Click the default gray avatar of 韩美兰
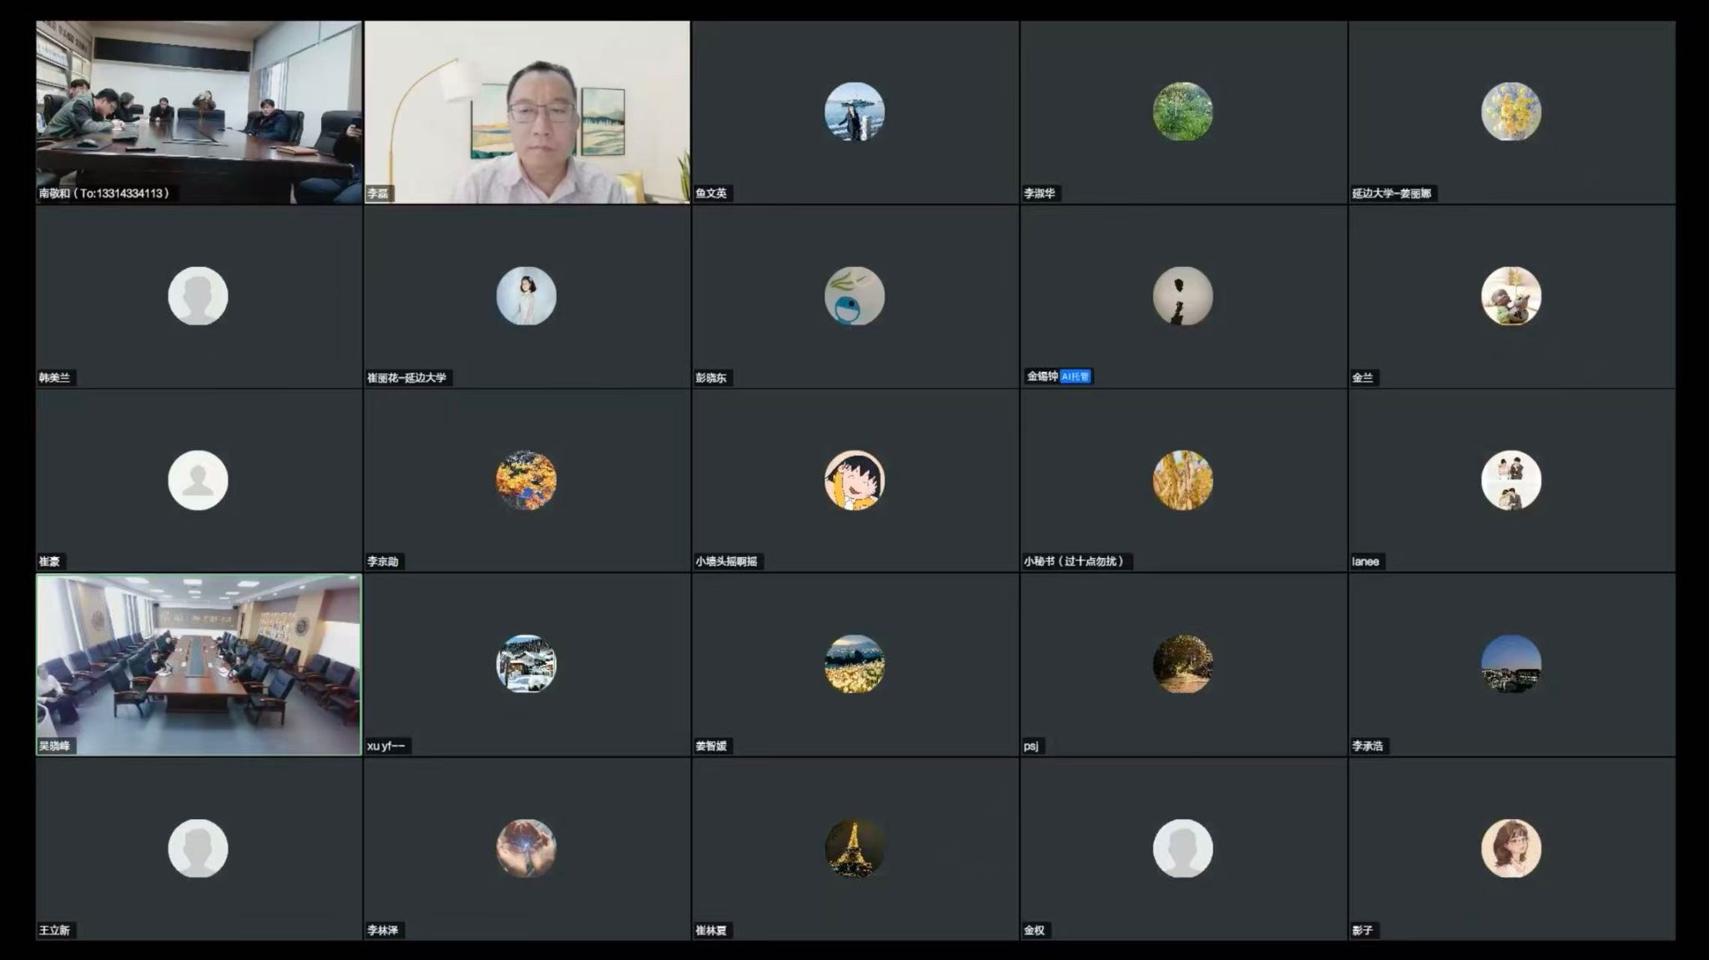Screen dimensions: 1709x960 pos(198,296)
